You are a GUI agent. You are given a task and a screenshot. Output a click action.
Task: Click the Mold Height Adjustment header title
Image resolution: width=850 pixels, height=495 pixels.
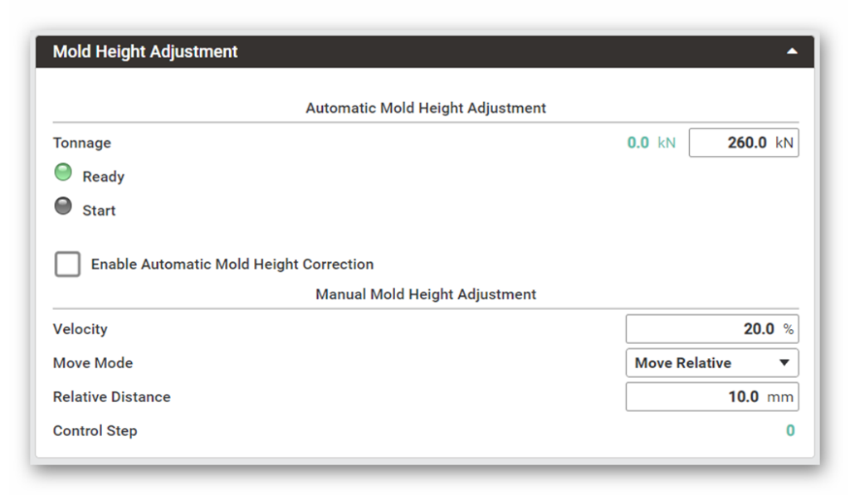coord(145,51)
